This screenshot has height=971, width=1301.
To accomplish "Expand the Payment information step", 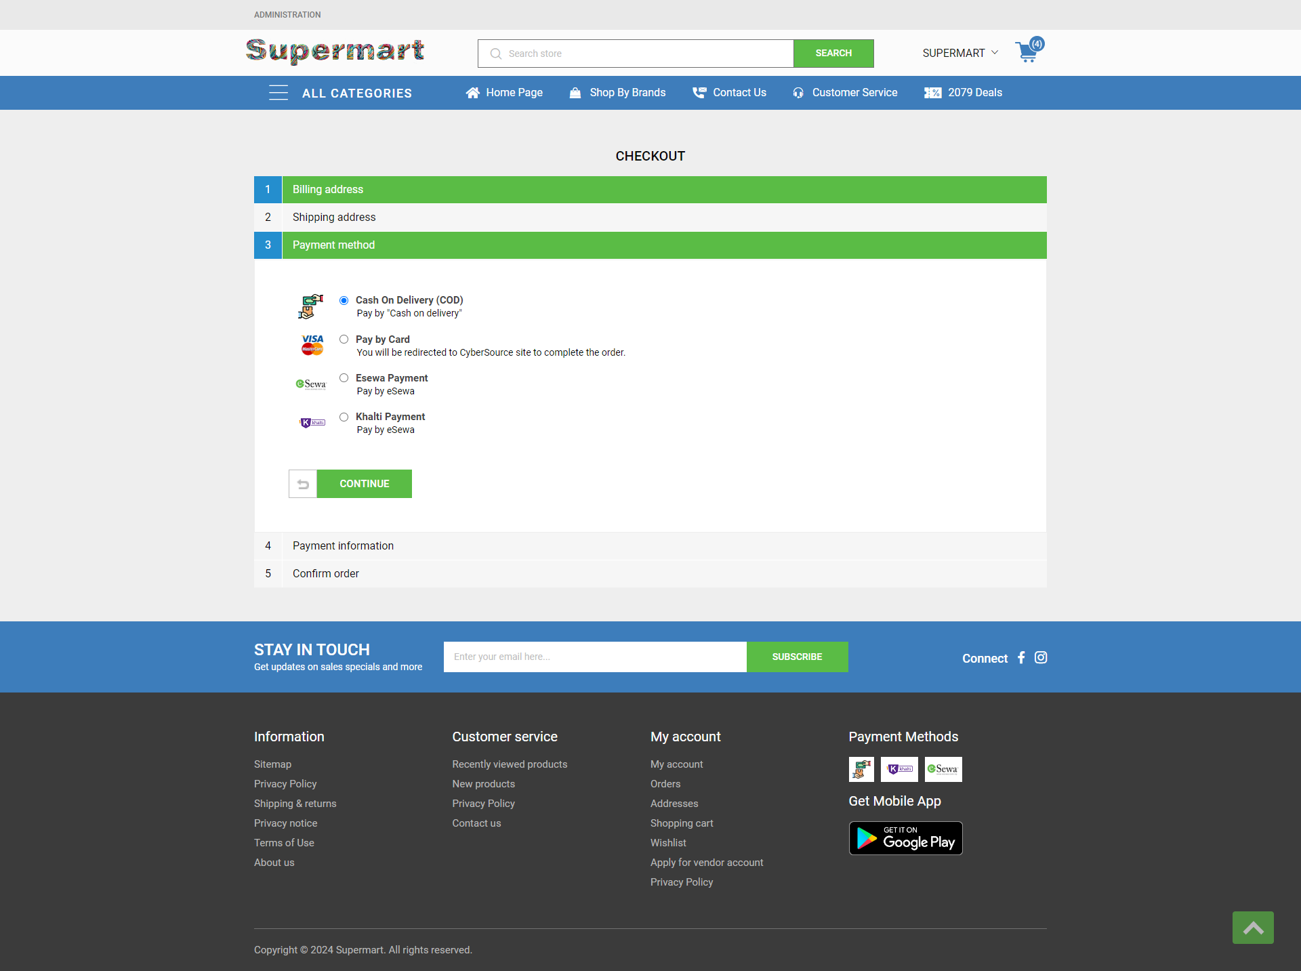I will point(650,546).
